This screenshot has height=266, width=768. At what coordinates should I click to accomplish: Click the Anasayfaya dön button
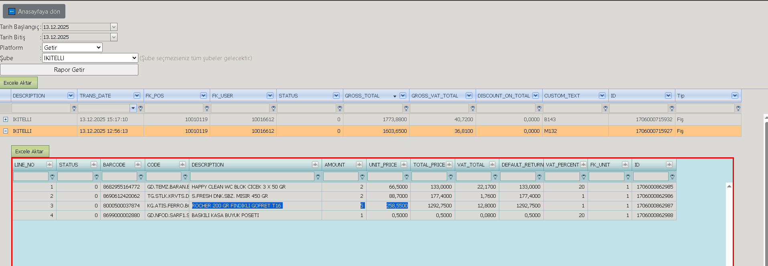point(34,11)
